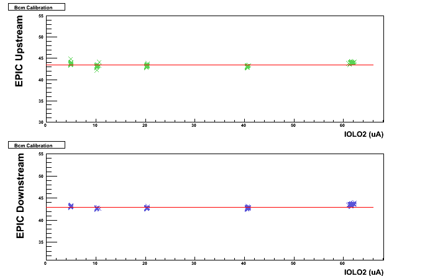The image size is (430, 276).
Task: Click y-axis tick label 35 on upstream plot
Action: click(41, 101)
